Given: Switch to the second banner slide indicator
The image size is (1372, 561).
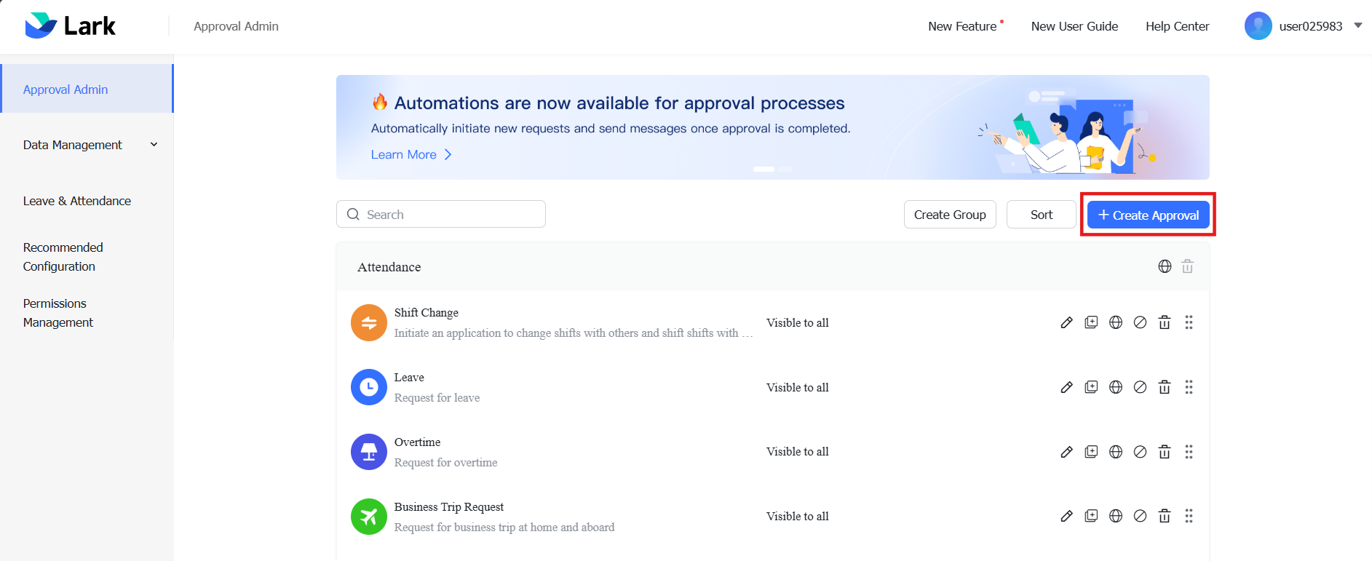Looking at the screenshot, I should [x=785, y=169].
